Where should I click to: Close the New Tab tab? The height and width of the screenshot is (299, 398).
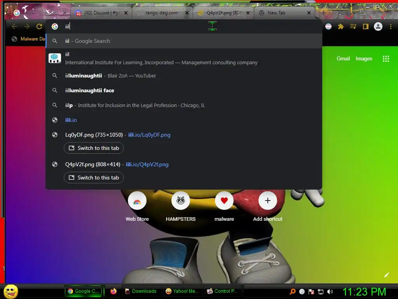309,13
